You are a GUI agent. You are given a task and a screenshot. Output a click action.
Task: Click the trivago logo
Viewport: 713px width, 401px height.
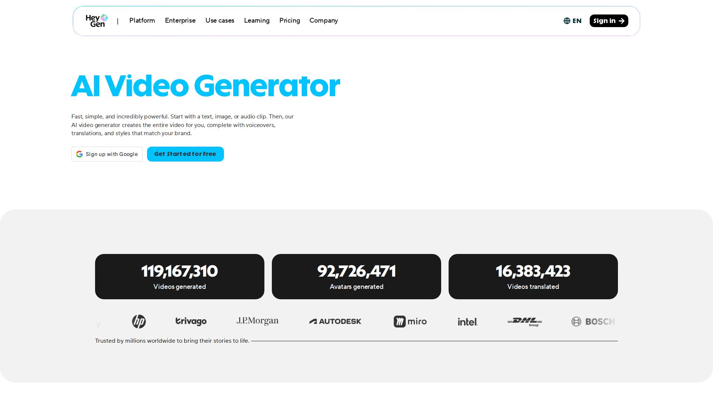click(x=191, y=322)
